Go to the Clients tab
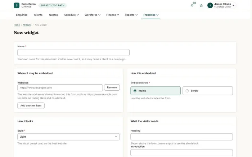The width and height of the screenshot is (252, 157). [x=38, y=15]
